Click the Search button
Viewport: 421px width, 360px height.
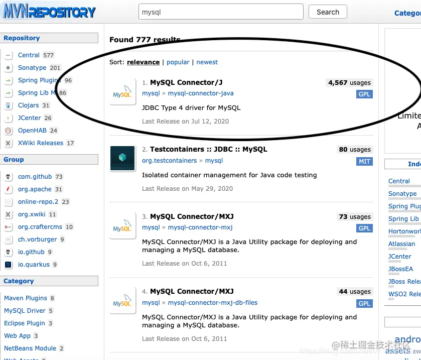click(328, 12)
